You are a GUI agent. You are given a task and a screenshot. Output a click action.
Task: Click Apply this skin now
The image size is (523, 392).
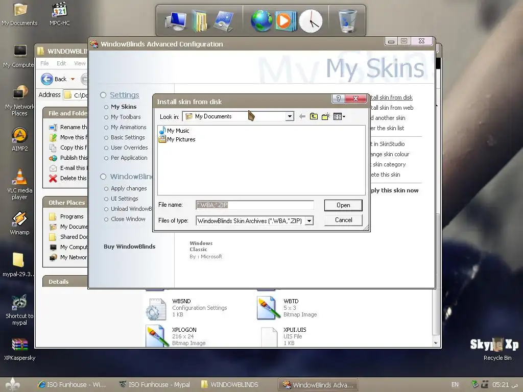tap(395, 190)
